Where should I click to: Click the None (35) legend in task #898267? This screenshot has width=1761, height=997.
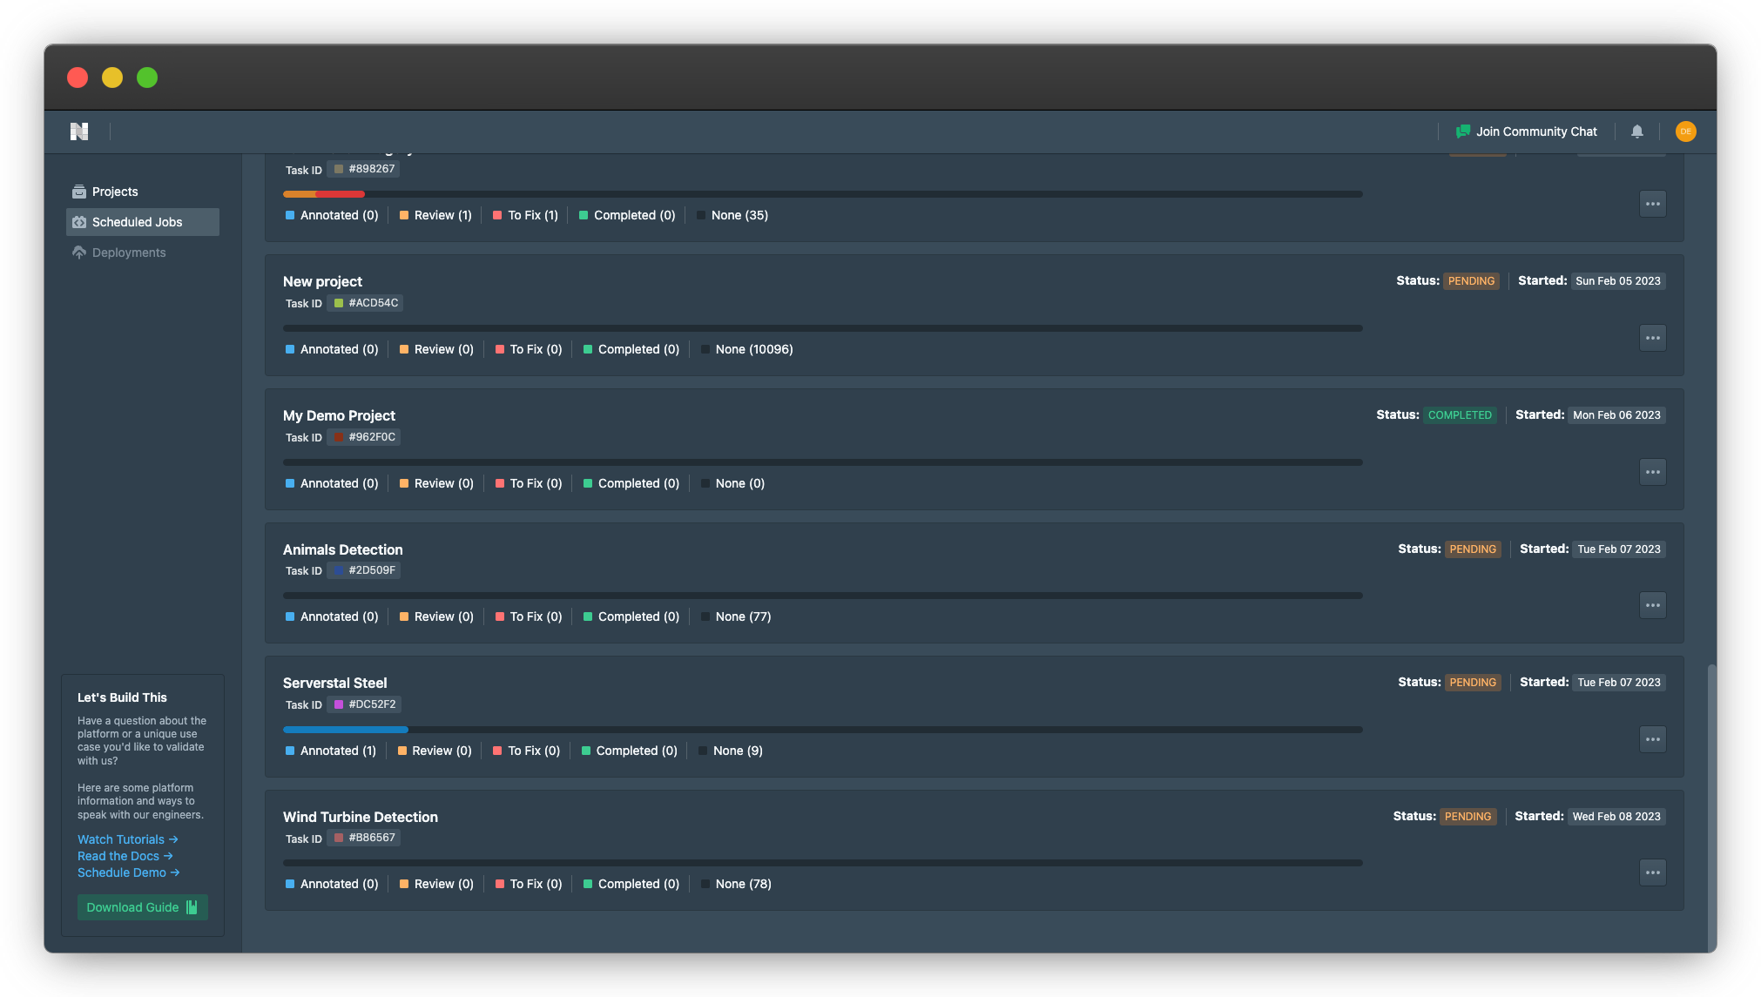click(x=732, y=215)
